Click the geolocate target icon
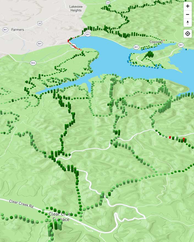This screenshot has width=194, height=242. pos(187,34)
